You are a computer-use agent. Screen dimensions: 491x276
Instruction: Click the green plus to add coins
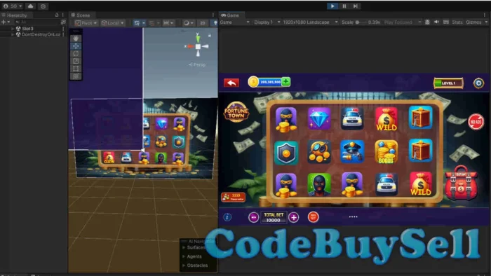click(x=285, y=81)
